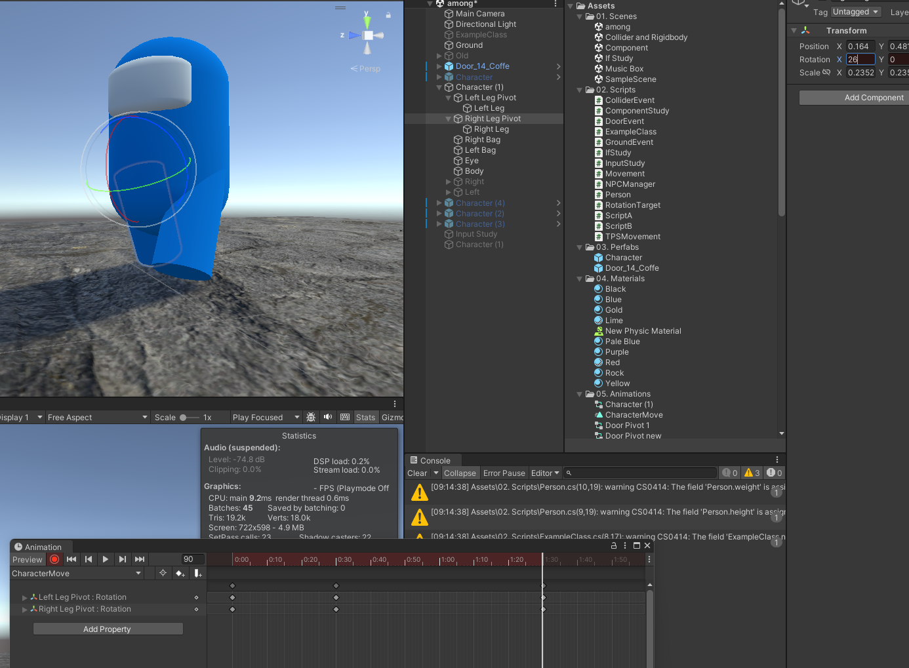Collapse the 02. Scripts folder
This screenshot has width=909, height=668.
(580, 90)
